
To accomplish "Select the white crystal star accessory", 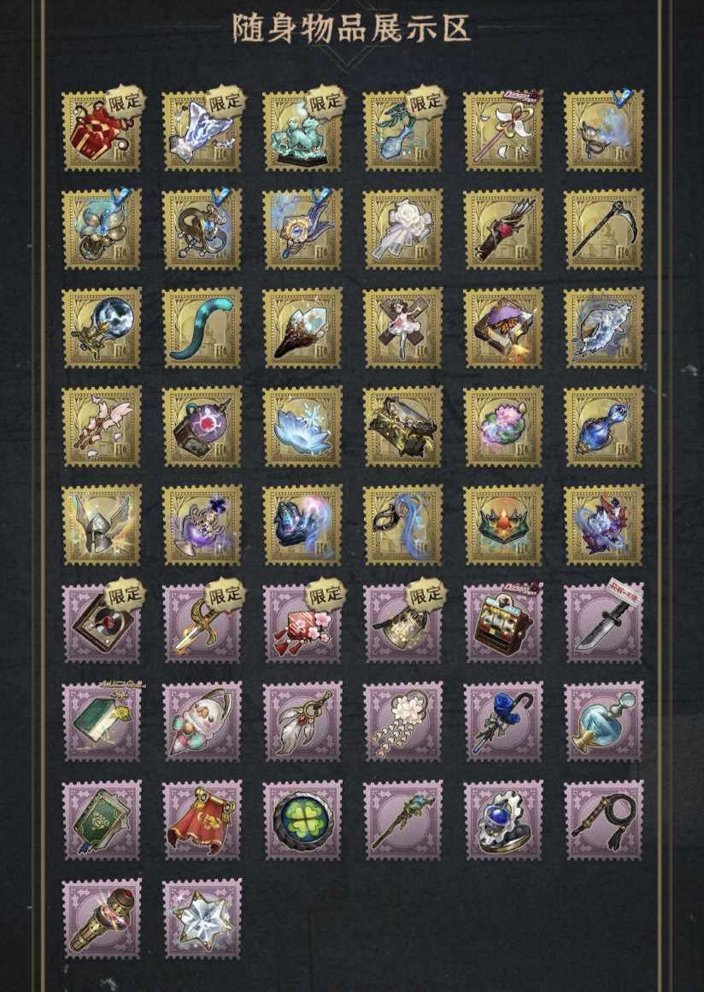I will pos(202,919).
